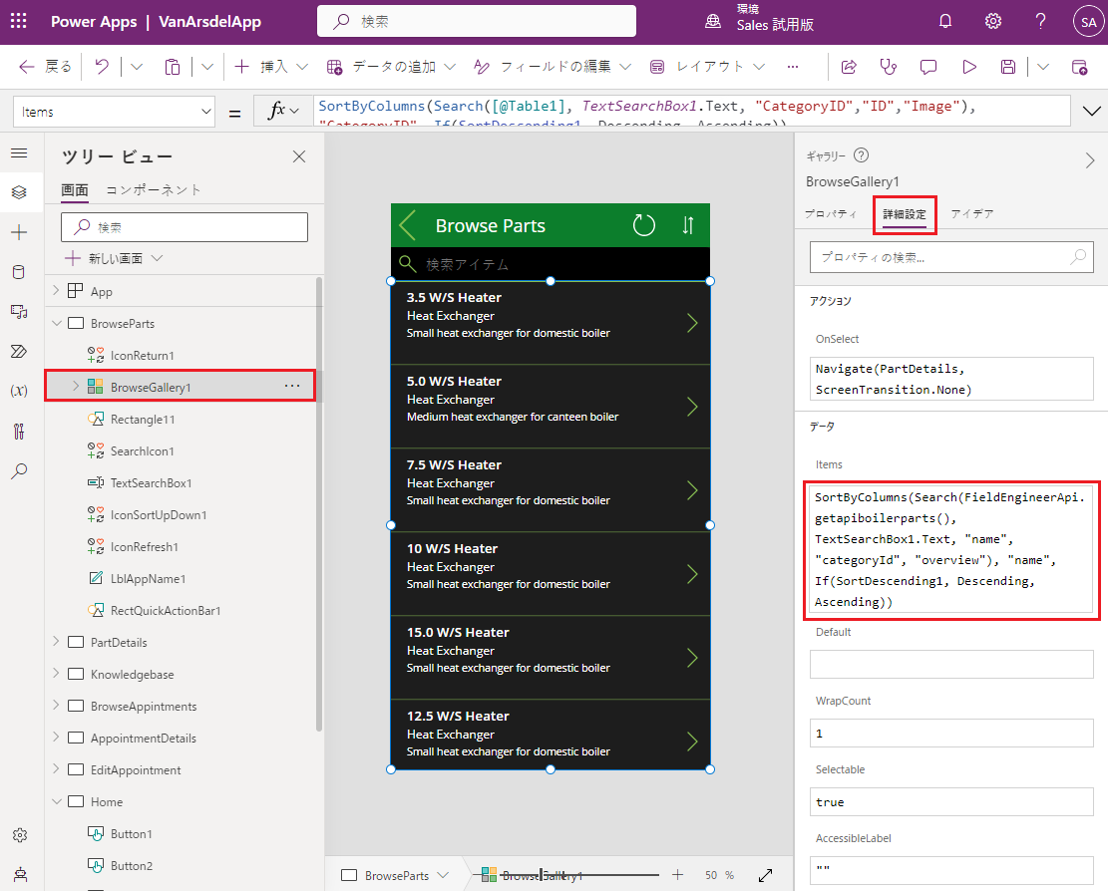Click the publish icon at toolbar end
Image resolution: width=1108 pixels, height=891 pixels.
click(x=1080, y=67)
